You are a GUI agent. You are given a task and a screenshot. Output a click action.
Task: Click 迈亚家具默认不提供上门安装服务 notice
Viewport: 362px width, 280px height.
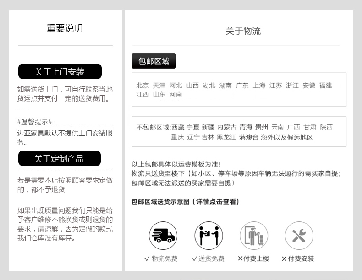click(x=65, y=138)
